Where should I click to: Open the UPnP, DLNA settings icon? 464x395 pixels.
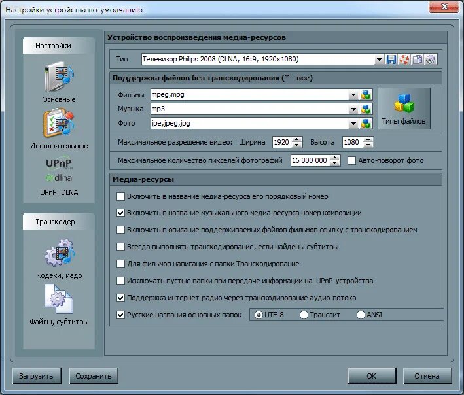click(59, 170)
